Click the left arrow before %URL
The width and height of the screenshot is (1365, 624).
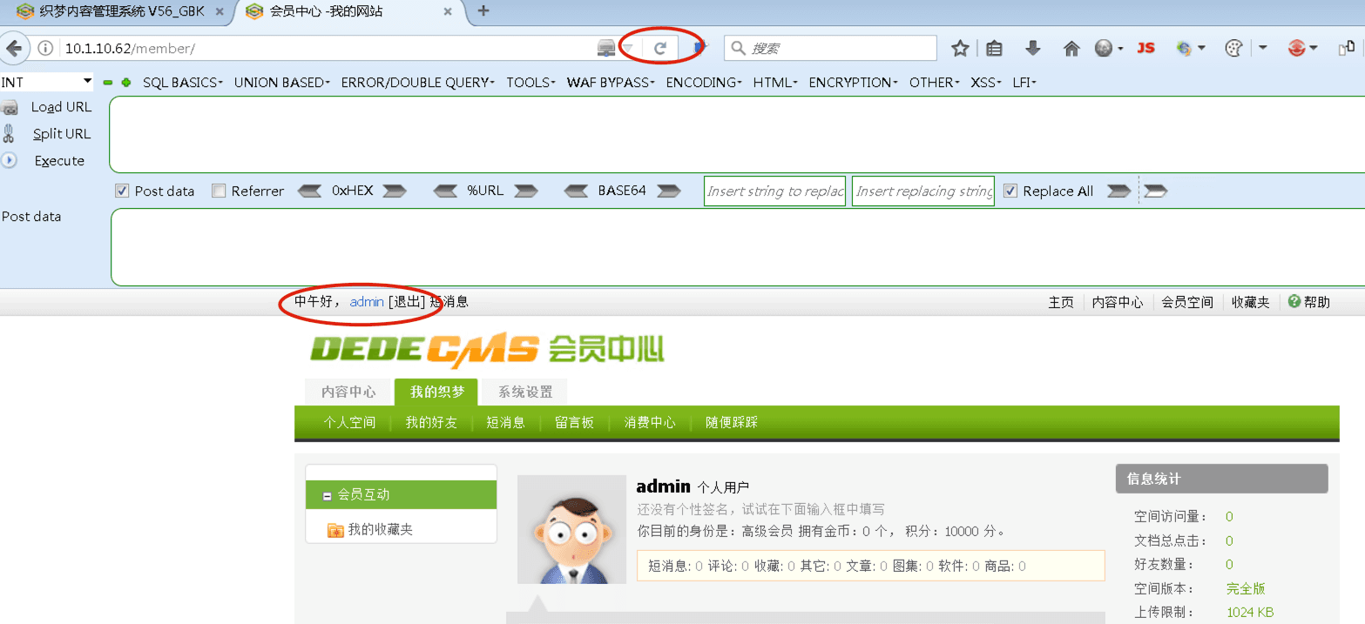445,191
